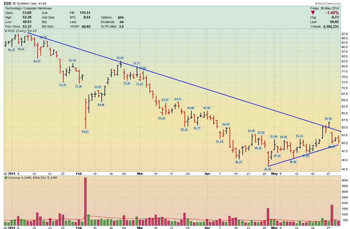This screenshot has height=229, width=350.
Task: Click the Apr label on the price panel axis
Action: (207, 173)
